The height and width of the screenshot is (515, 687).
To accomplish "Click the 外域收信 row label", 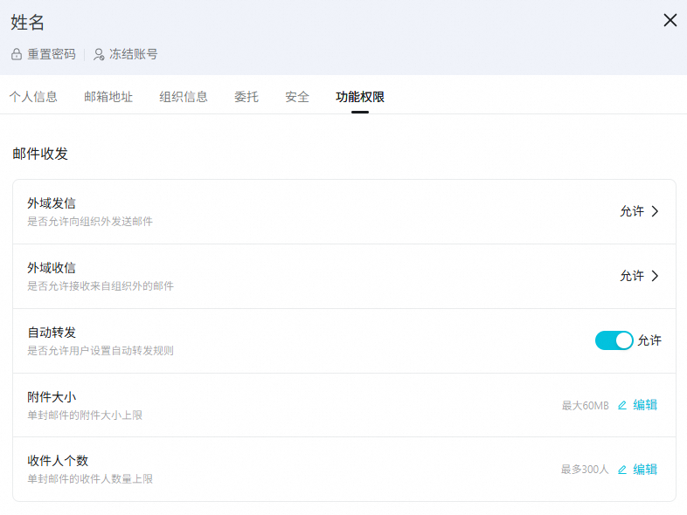I will pos(52,268).
